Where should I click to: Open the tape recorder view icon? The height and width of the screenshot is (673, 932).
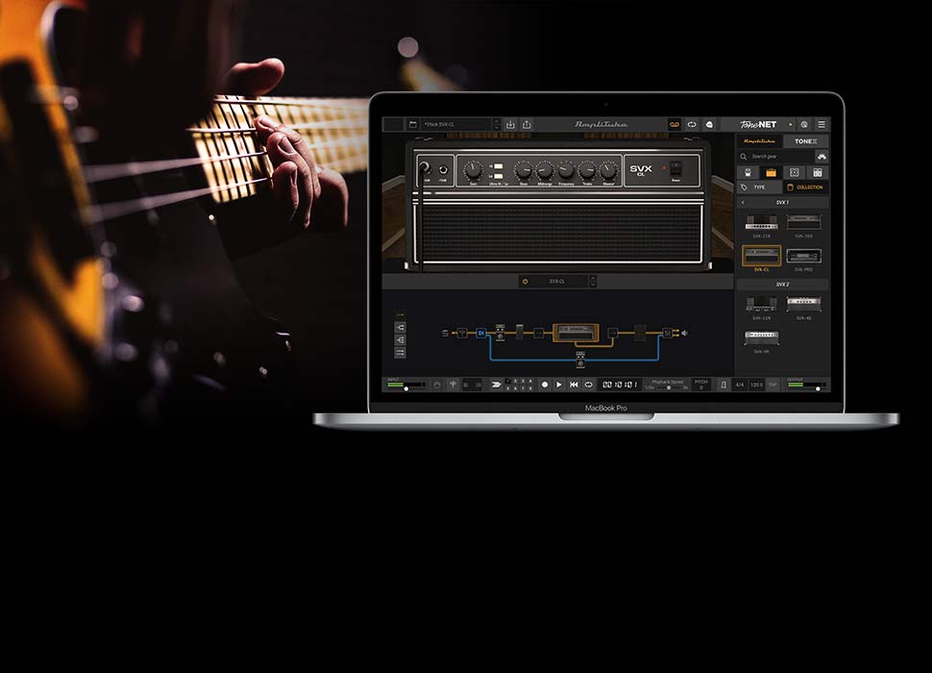click(674, 125)
